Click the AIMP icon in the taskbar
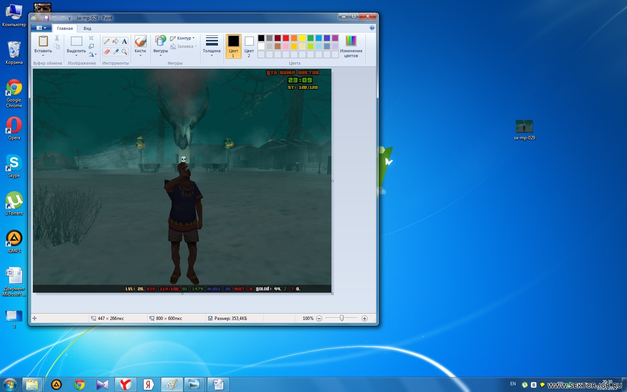Image resolution: width=627 pixels, height=392 pixels. click(x=56, y=385)
